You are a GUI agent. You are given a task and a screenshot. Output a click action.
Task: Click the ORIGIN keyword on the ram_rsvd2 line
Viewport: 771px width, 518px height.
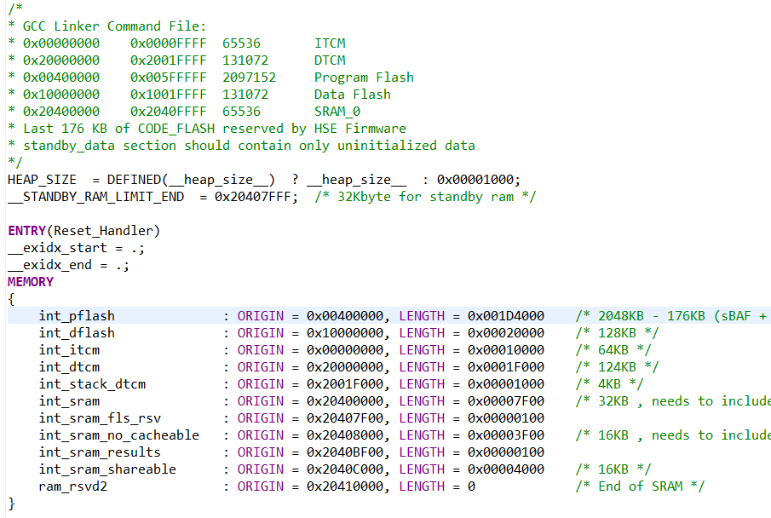coord(261,486)
